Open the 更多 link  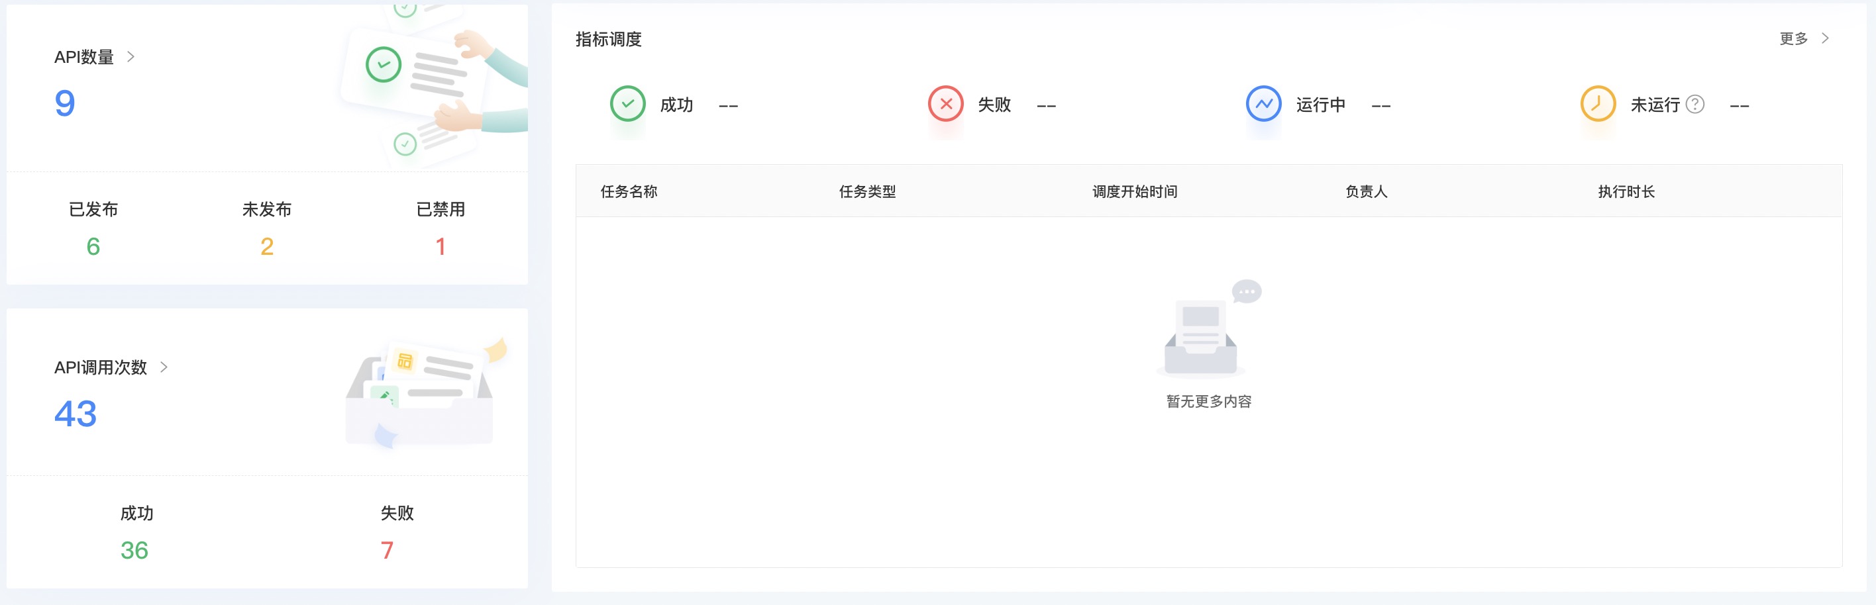click(x=1794, y=38)
